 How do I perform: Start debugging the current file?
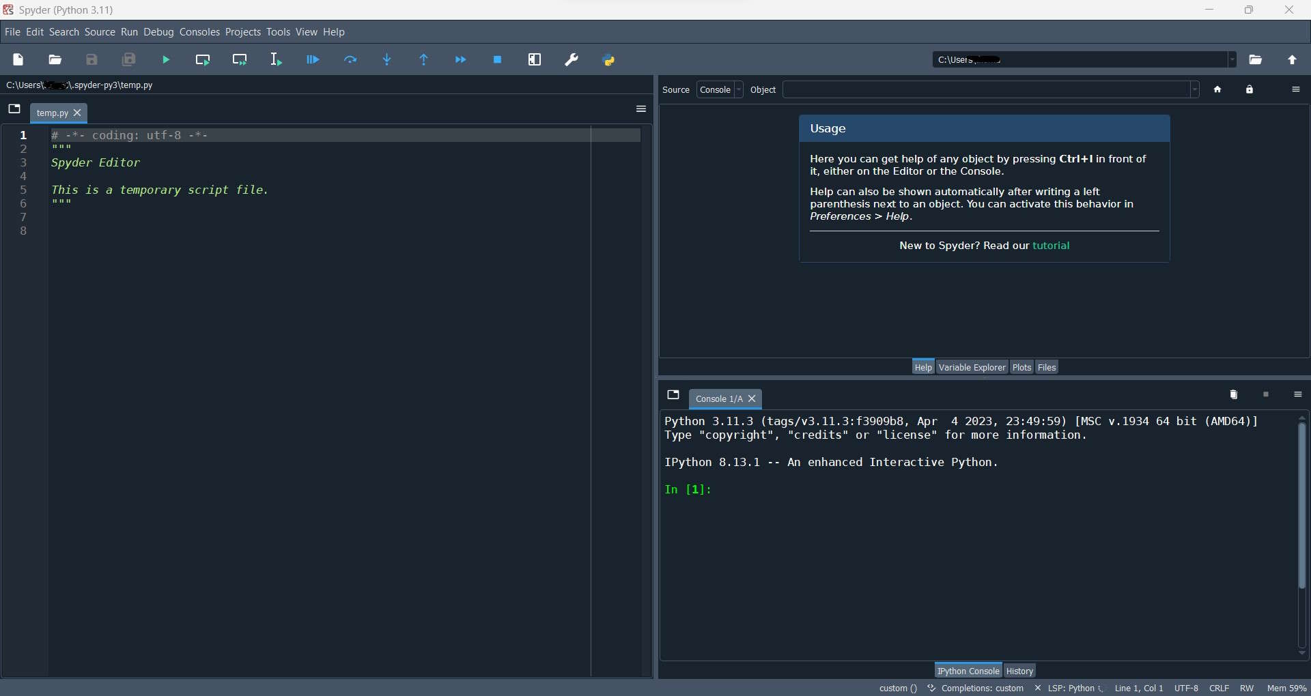click(312, 59)
